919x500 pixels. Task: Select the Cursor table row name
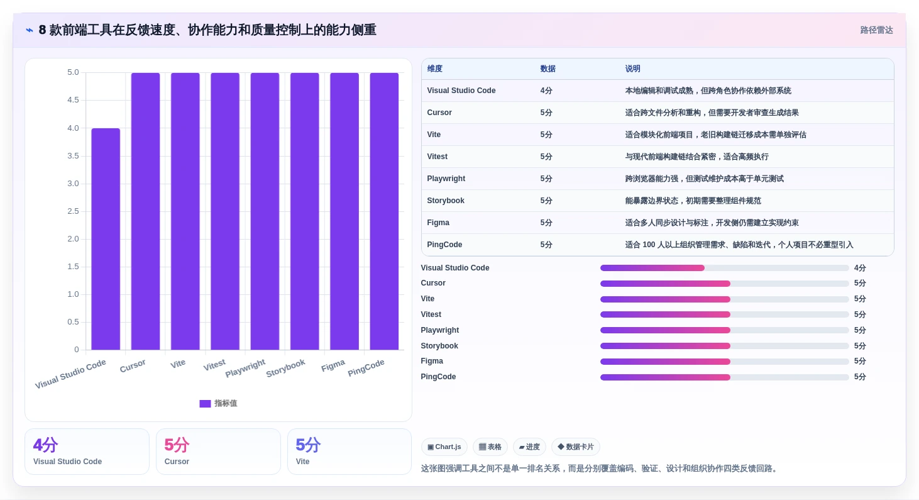(x=439, y=113)
